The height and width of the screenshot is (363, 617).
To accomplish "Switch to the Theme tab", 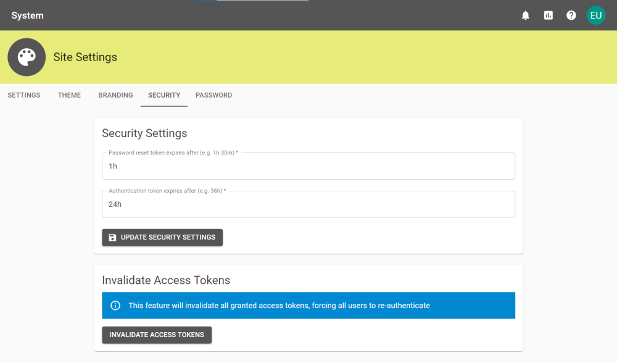I will pyautogui.click(x=69, y=95).
